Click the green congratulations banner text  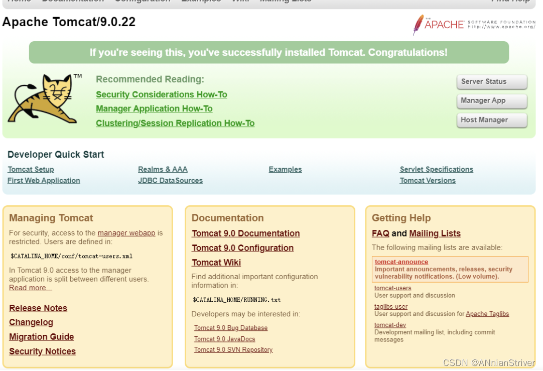268,52
